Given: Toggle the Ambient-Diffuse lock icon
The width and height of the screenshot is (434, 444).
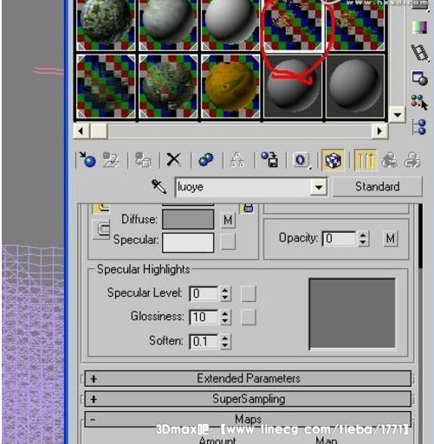Looking at the screenshot, I should pyautogui.click(x=101, y=208).
